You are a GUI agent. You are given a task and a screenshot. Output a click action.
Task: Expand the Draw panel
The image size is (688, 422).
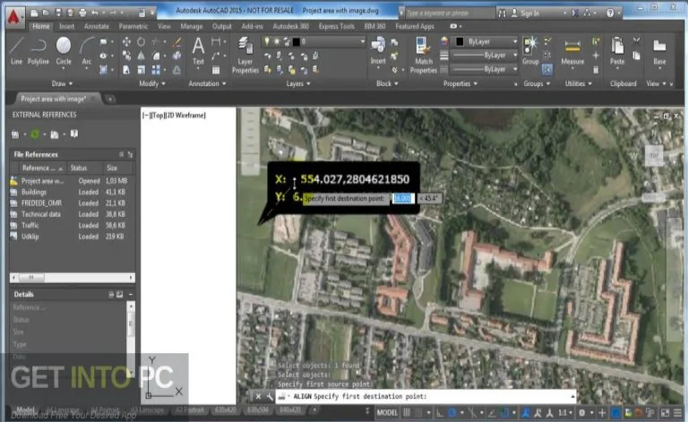click(63, 83)
